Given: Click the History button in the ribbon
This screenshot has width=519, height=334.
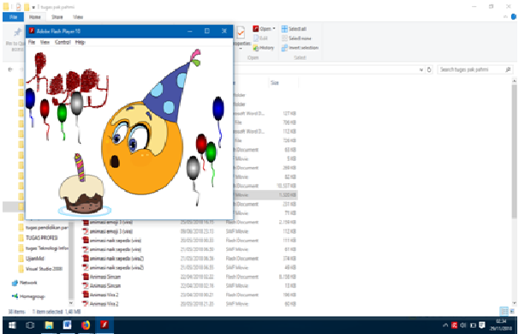Looking at the screenshot, I should click(264, 48).
